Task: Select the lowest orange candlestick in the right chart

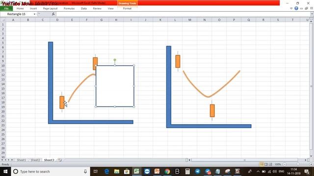Action: click(212, 110)
